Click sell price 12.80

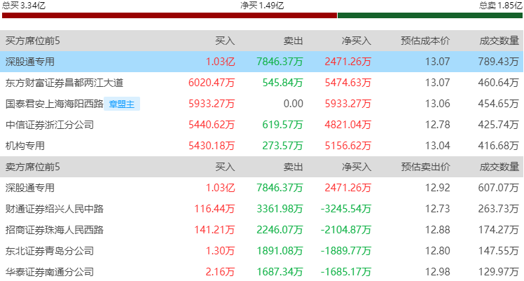click(x=437, y=251)
